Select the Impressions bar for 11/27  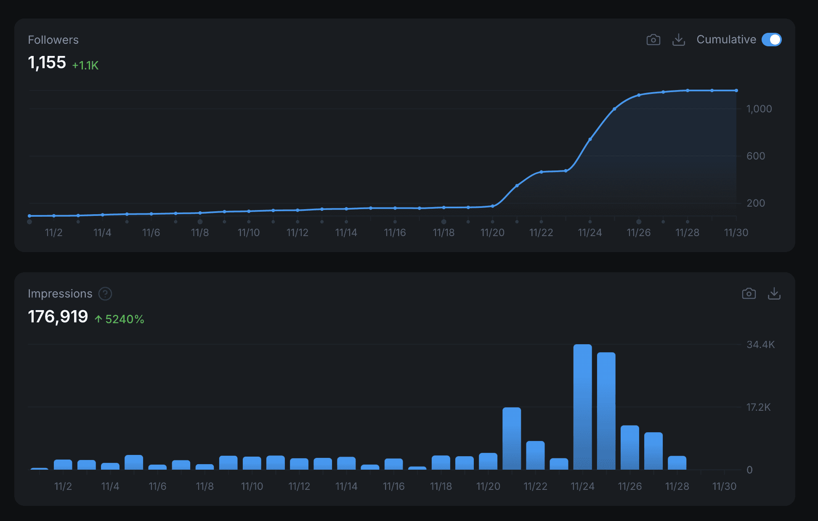653,451
